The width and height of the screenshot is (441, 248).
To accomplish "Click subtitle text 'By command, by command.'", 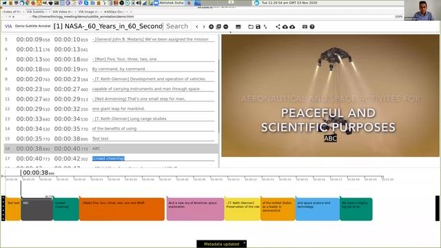I will [x=119, y=69].
